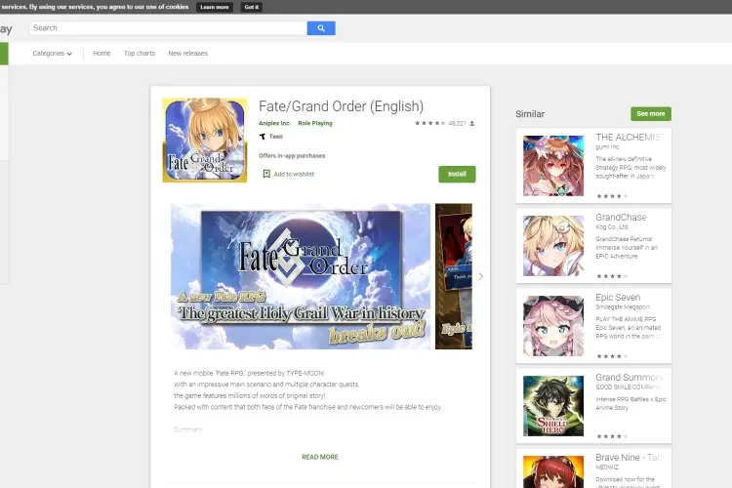Open the main Fate/Grand Order banner screenshot
Viewport: 732px width, 488px height.
pos(301,276)
